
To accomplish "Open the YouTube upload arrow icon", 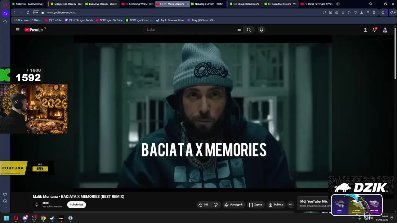I will coord(365,30).
